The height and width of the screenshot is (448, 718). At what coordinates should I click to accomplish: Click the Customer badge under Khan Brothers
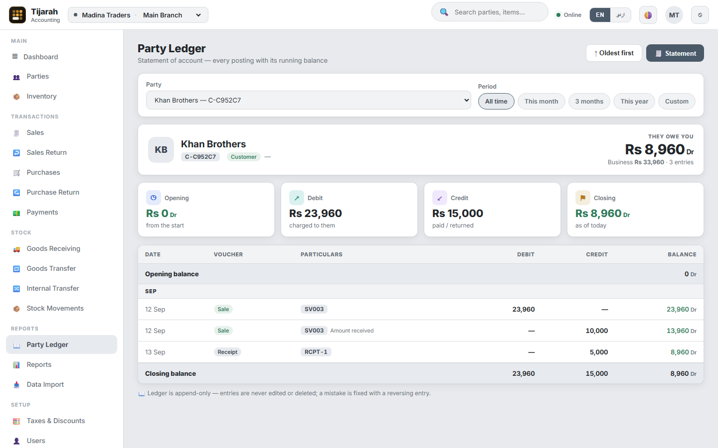pos(244,157)
